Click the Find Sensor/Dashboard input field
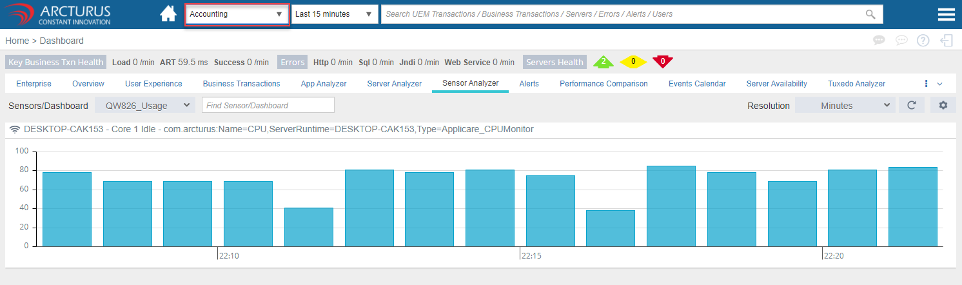962x285 pixels. pos(268,105)
